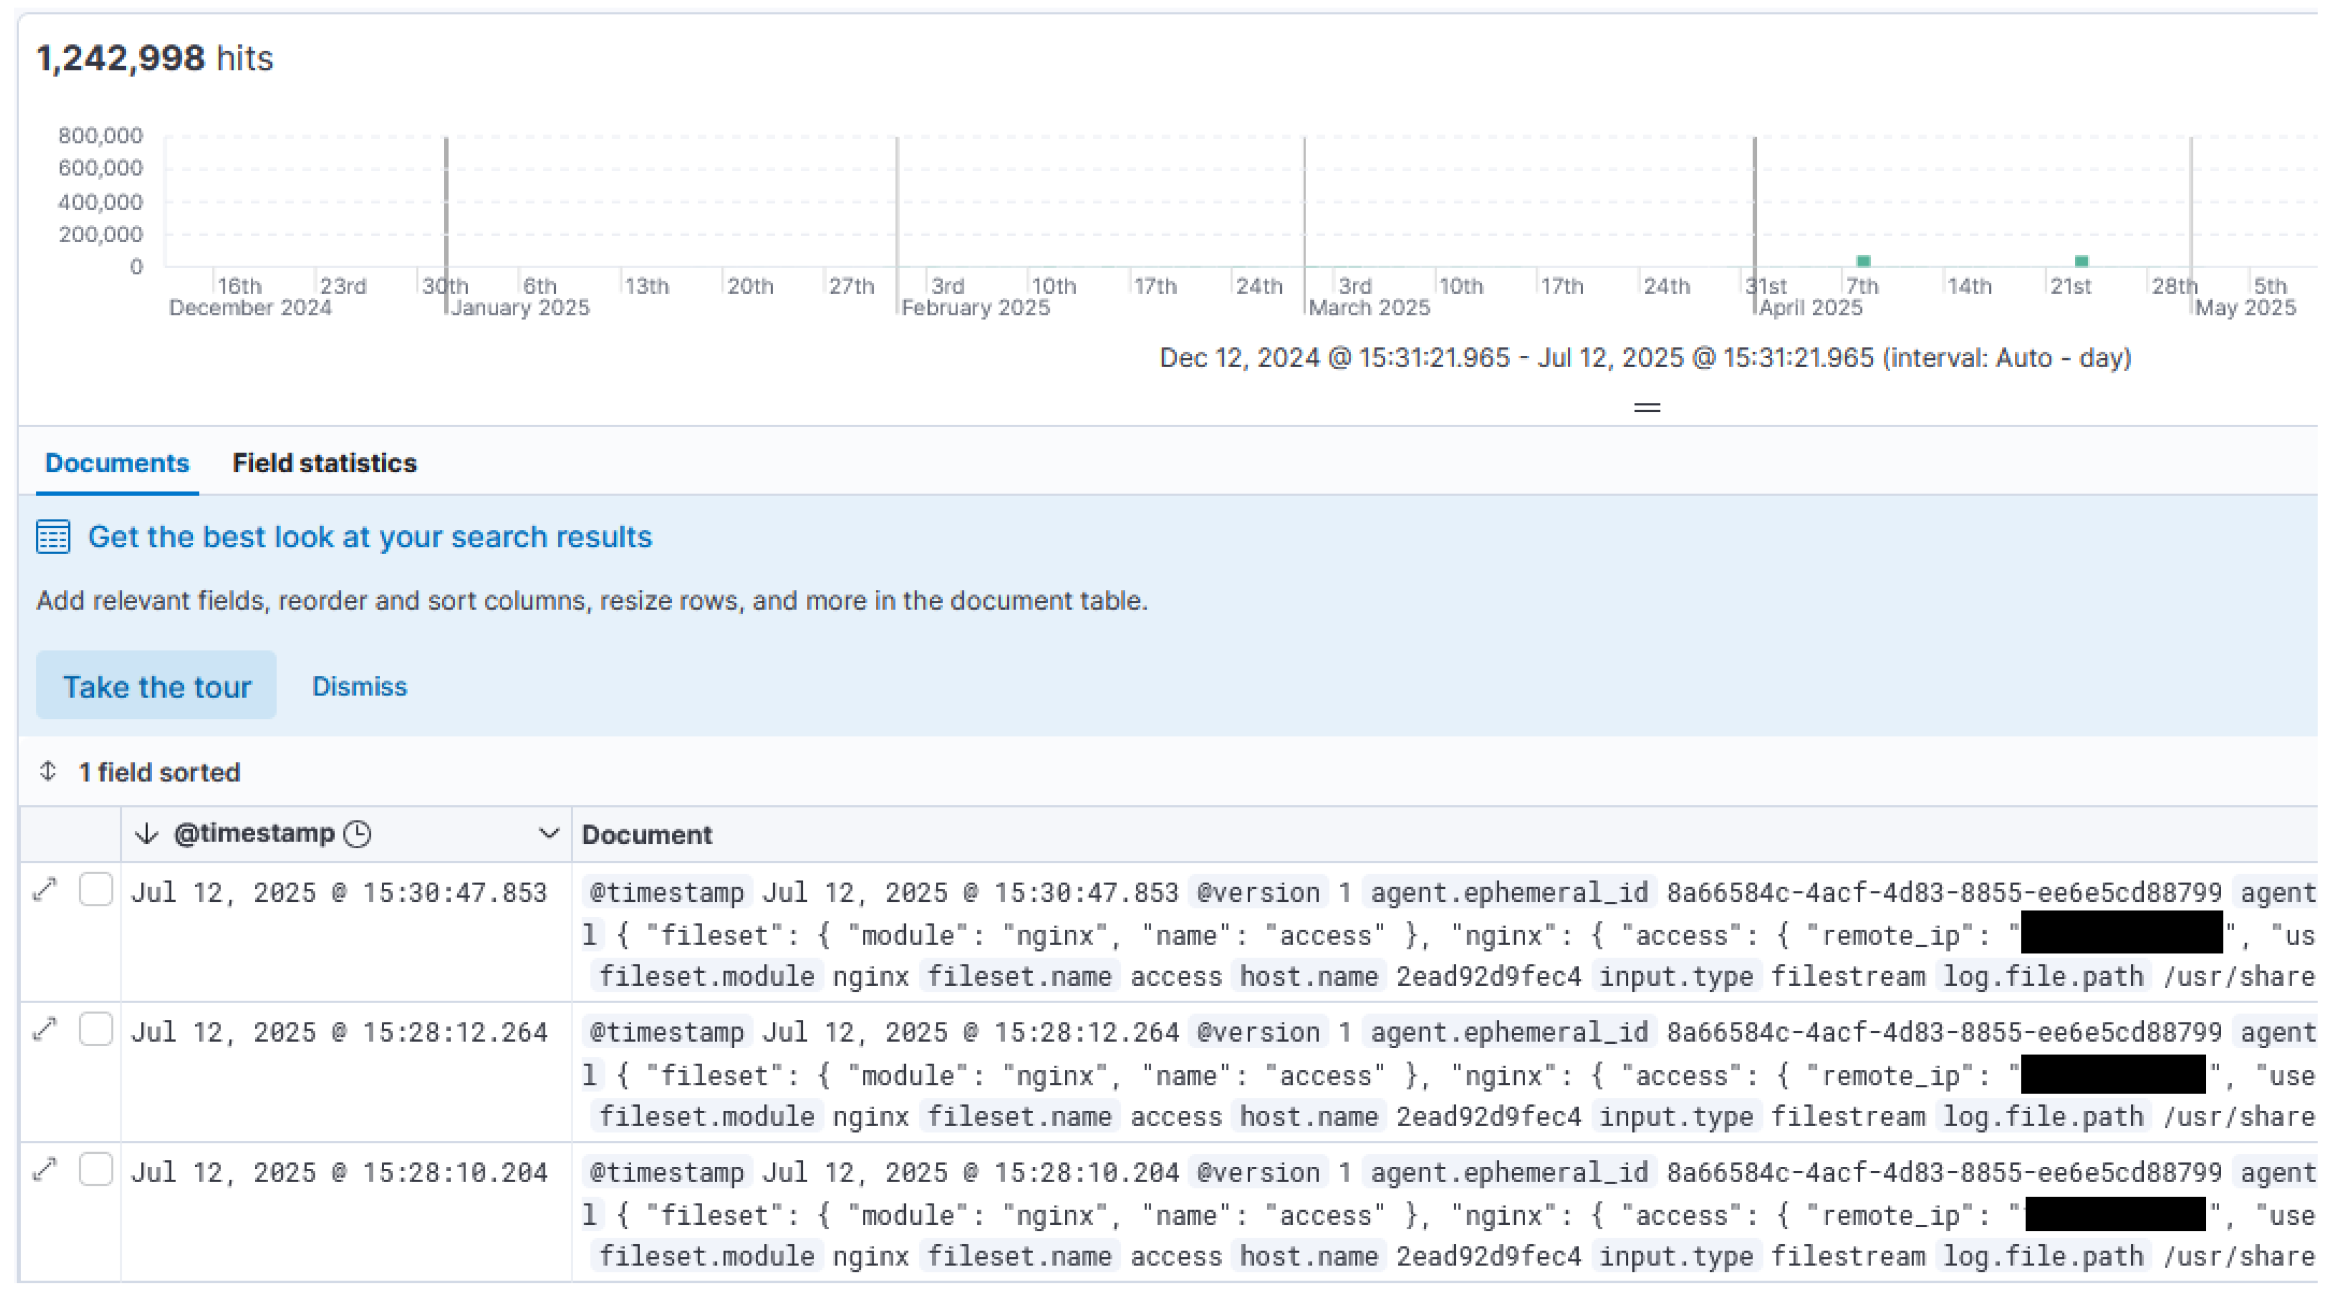This screenshot has height=1299, width=2335.
Task: Click the green April 21st histogram bar
Action: [2082, 261]
